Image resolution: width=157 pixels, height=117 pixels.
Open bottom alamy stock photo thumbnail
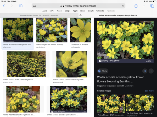[x=69, y=99]
